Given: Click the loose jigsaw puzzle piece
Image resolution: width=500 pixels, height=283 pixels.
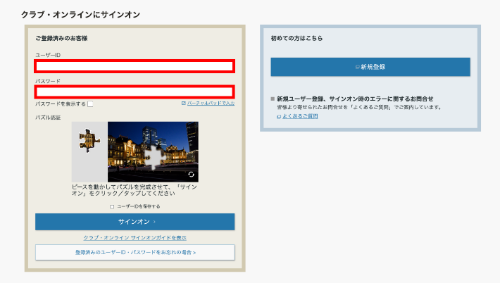Looking at the screenshot, I should tap(87, 139).
